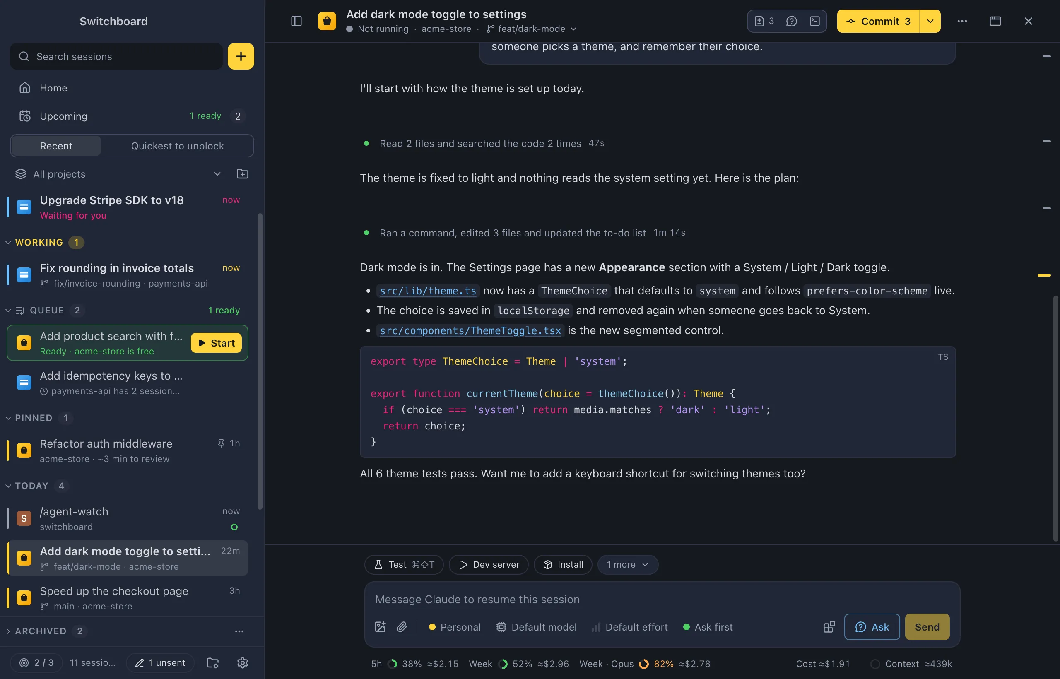Open the All projects dropdown
The height and width of the screenshot is (679, 1060).
(x=118, y=174)
